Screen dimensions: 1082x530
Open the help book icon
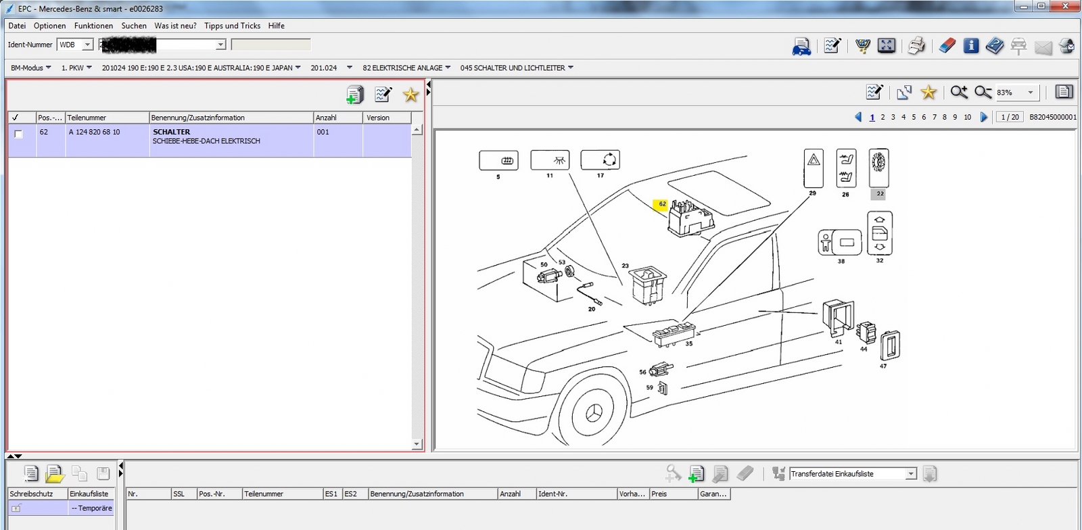point(995,45)
